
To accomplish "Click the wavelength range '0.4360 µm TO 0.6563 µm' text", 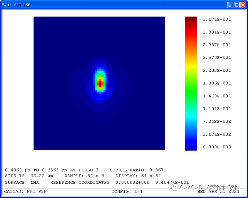I will 37,170.
